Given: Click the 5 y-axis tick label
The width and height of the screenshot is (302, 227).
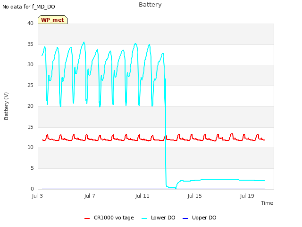Looking at the screenshot, I should pos(32,168).
